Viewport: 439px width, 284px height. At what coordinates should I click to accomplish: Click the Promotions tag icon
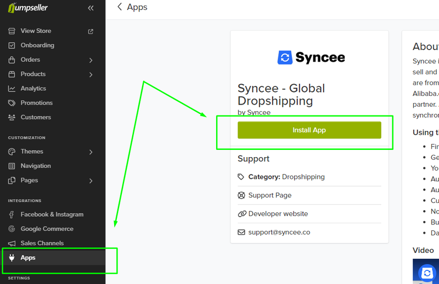point(12,103)
